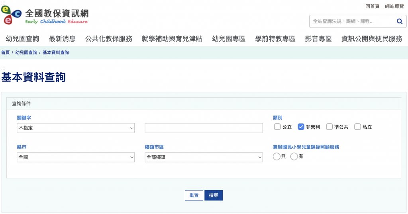The image size is (408, 214).
Task: Open the 鄉鎮市區 全部鄉鎮 dropdown
Action: [x=204, y=157]
